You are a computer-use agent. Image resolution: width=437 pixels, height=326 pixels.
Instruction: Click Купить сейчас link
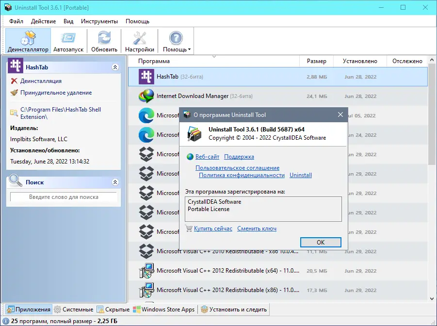pos(213,228)
